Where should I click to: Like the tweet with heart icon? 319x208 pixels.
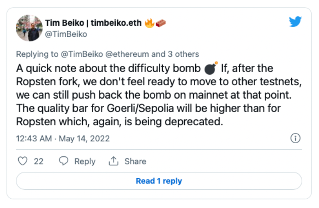click(x=23, y=161)
